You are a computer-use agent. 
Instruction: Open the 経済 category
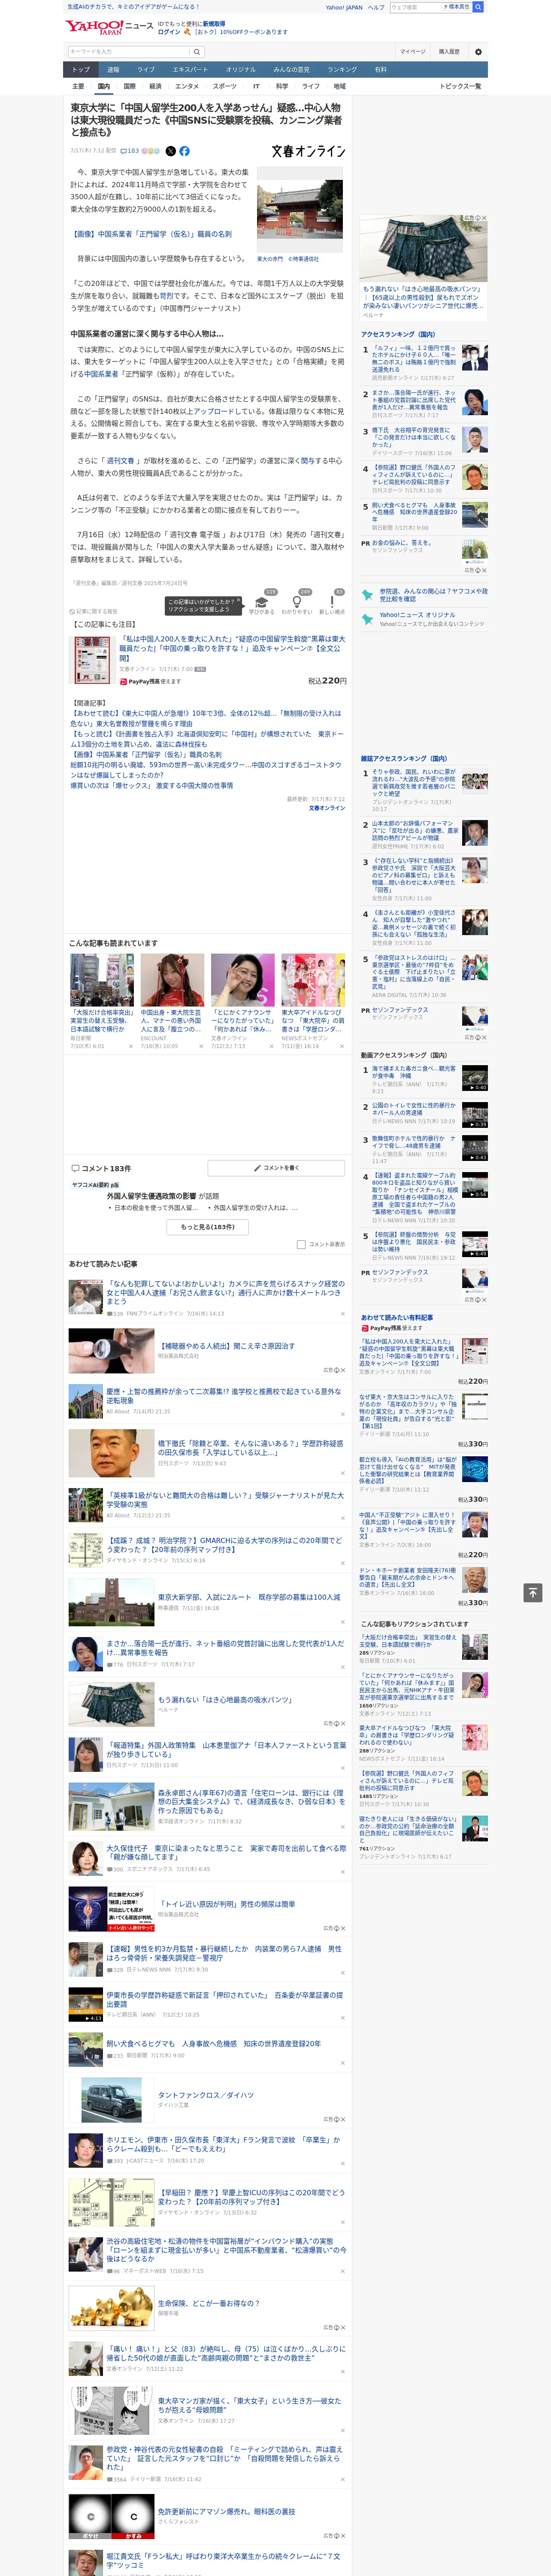155,86
